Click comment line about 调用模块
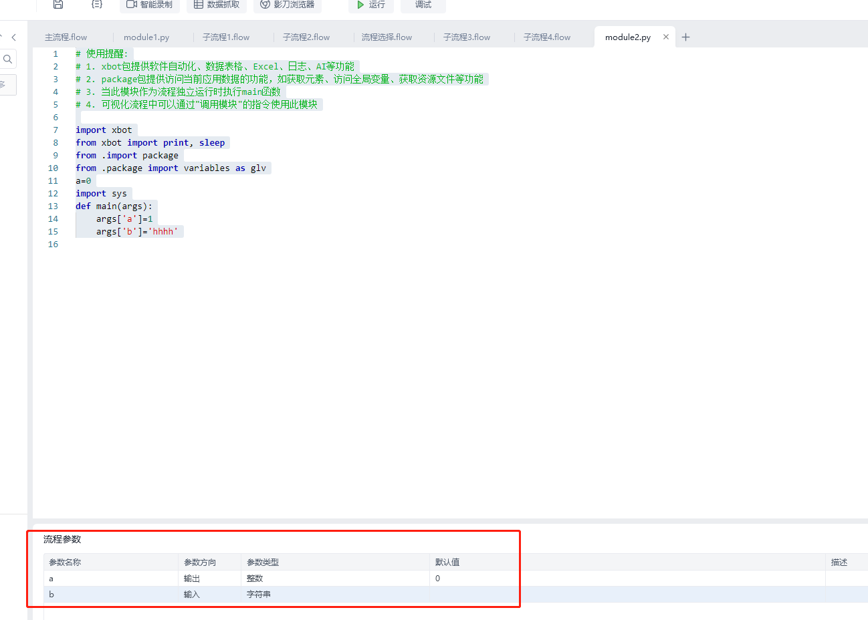Image resolution: width=868 pixels, height=620 pixels. point(197,105)
